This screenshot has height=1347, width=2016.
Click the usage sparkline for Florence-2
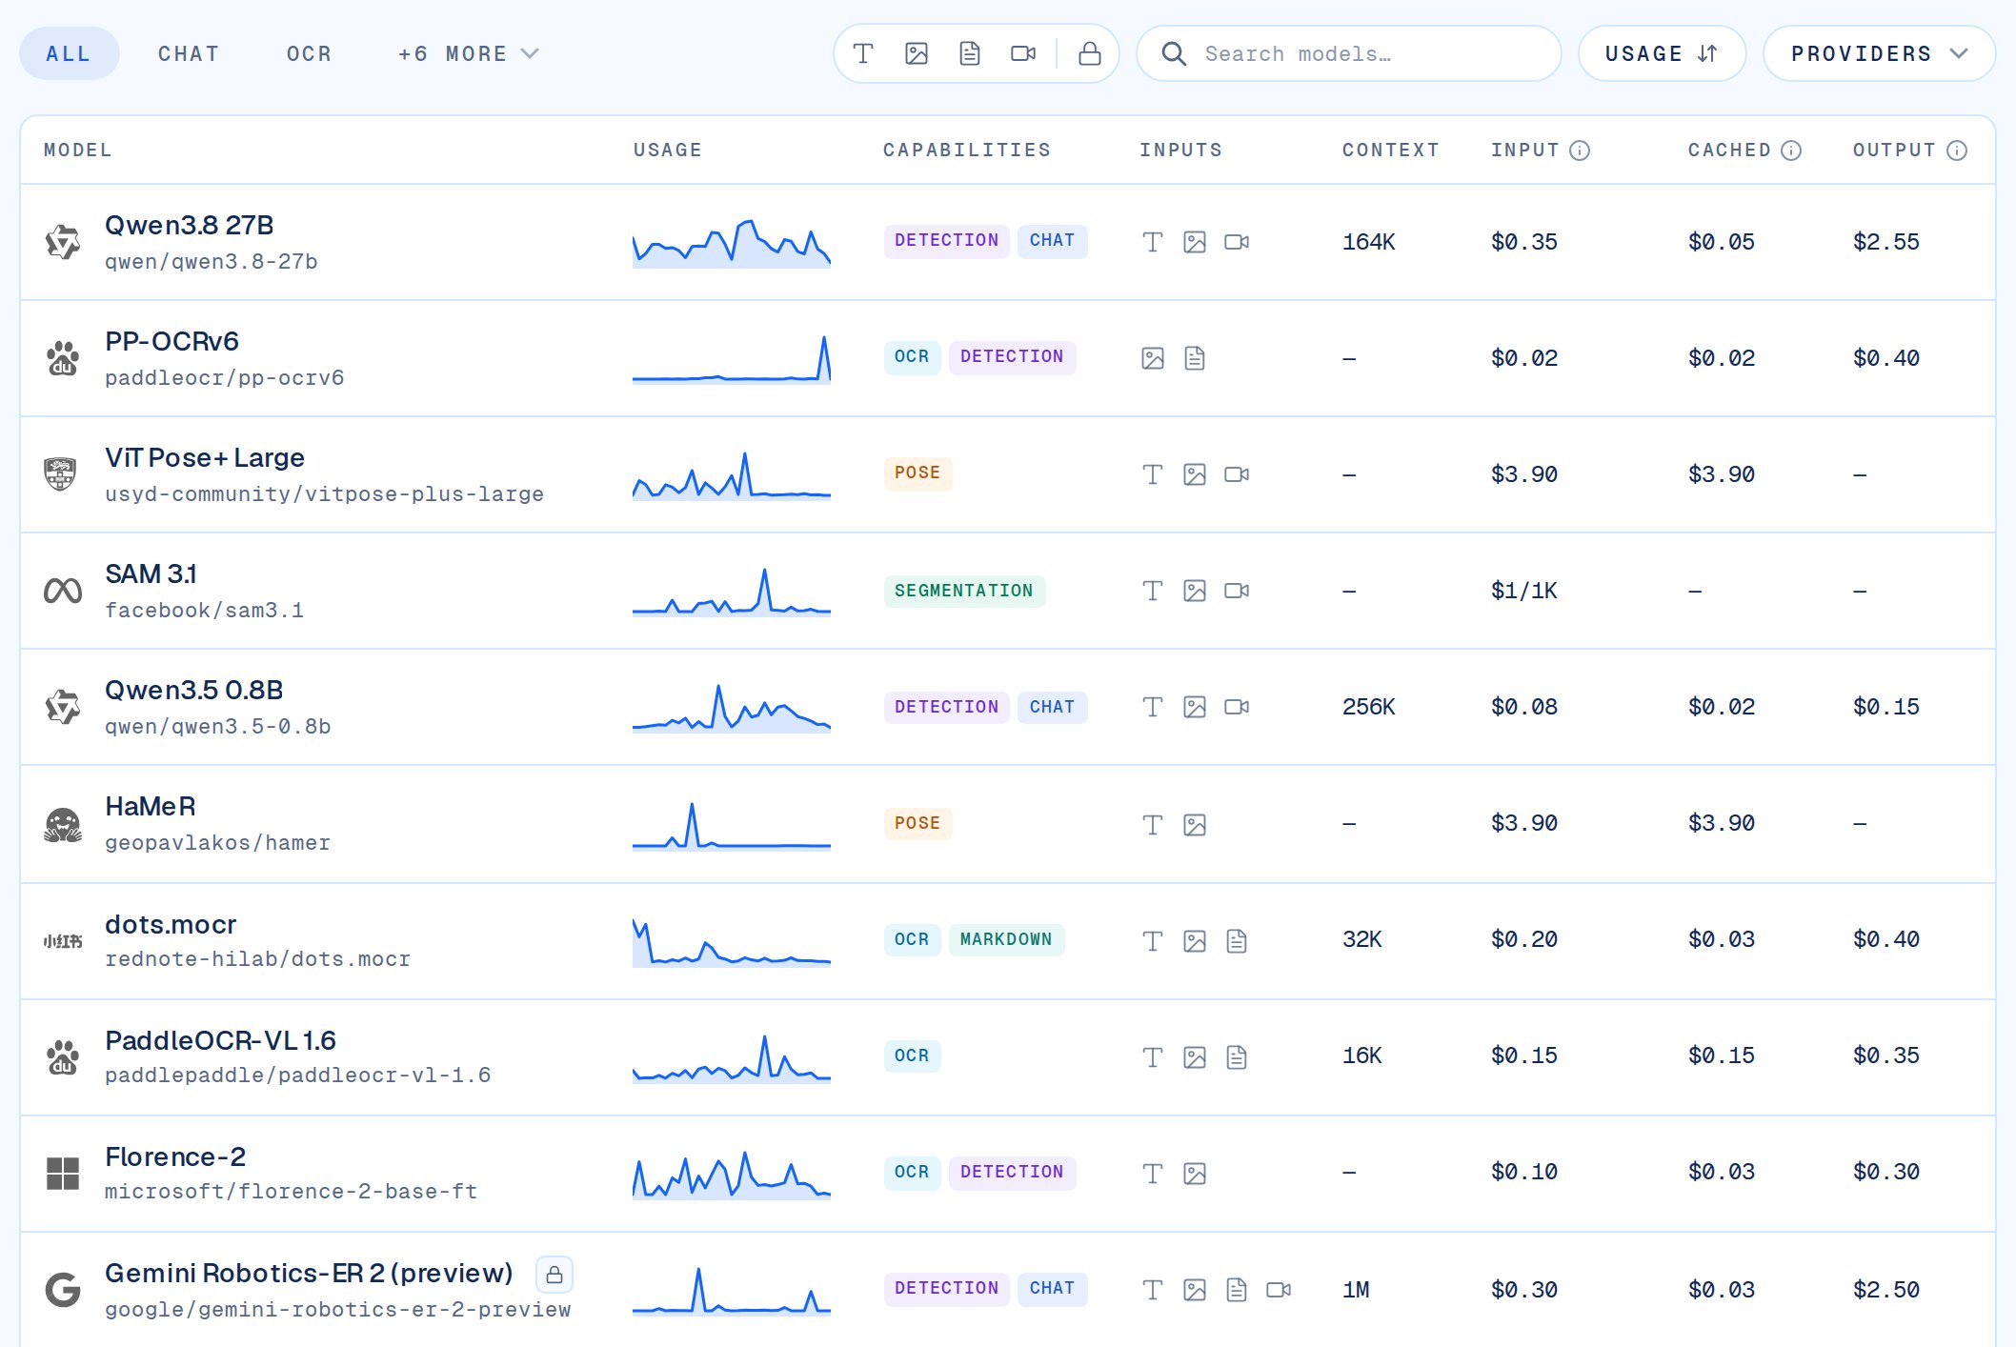click(732, 1174)
